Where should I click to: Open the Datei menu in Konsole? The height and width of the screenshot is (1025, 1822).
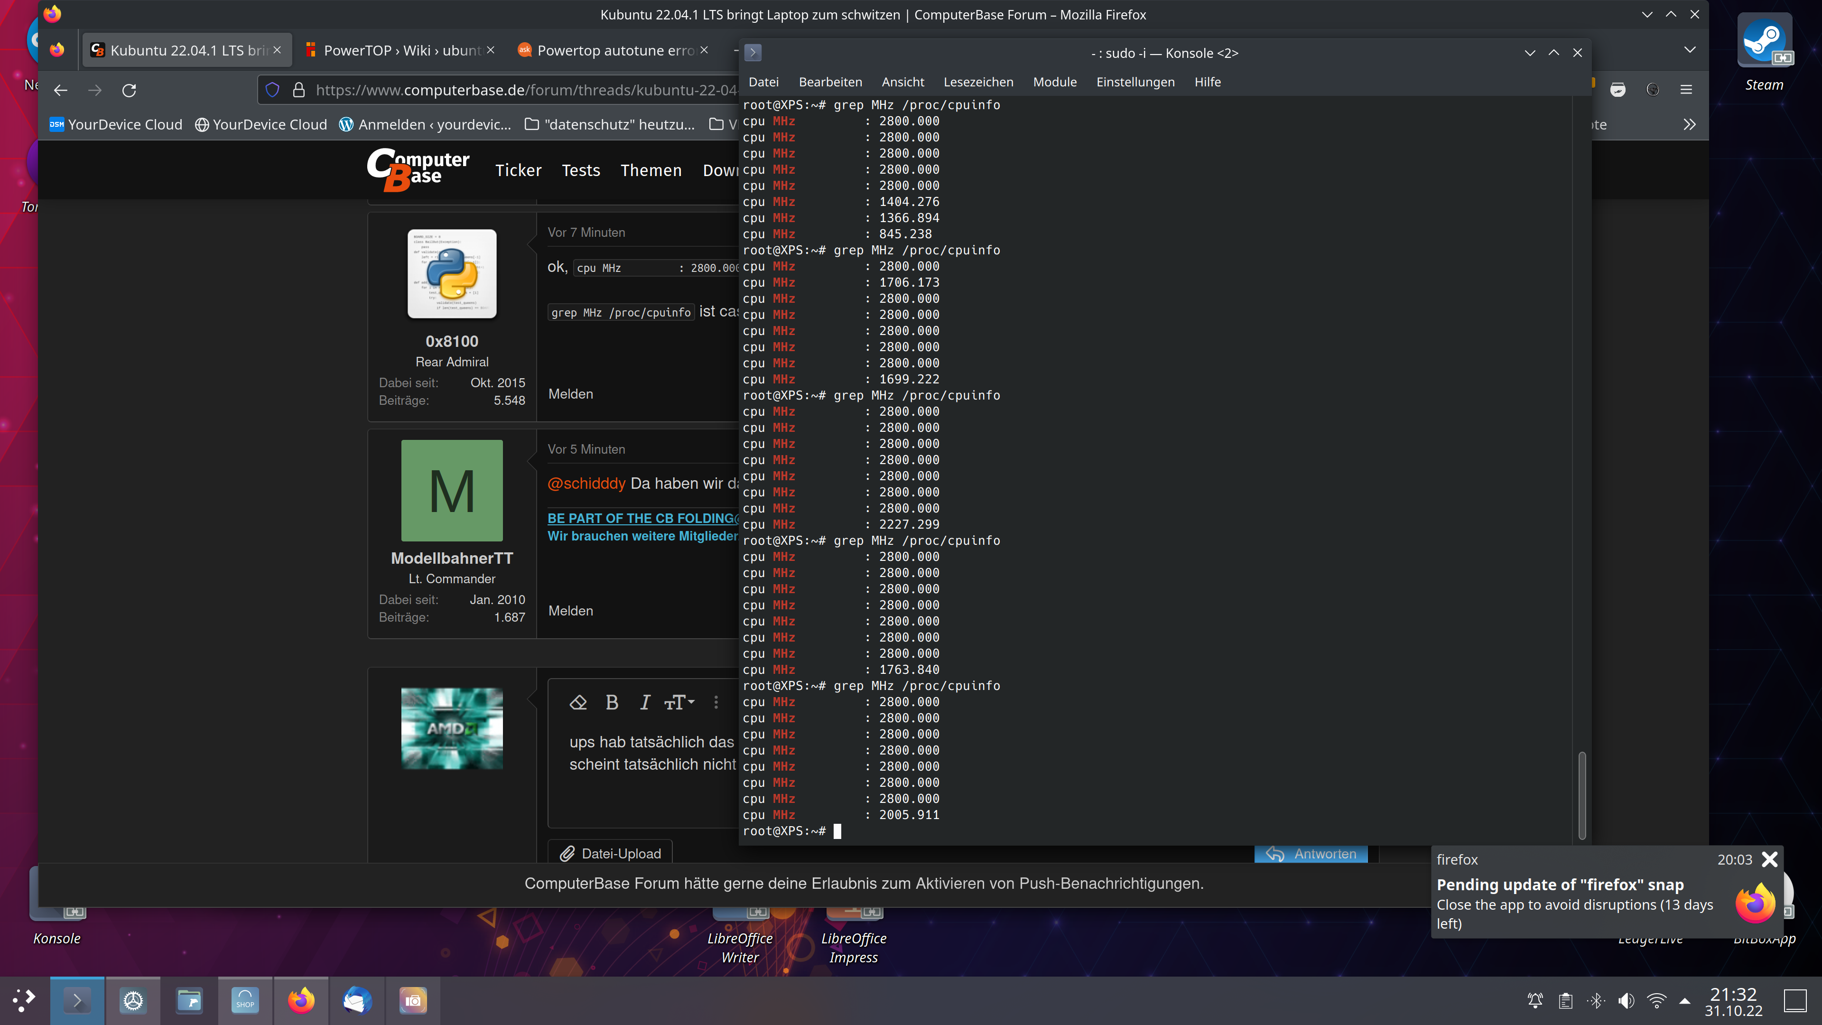(763, 82)
